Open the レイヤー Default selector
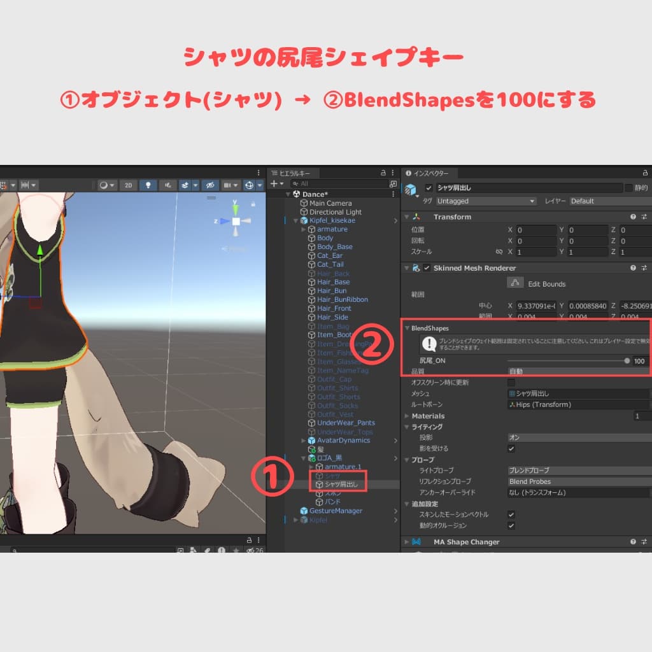Viewport: 652px width, 652px height. click(605, 201)
